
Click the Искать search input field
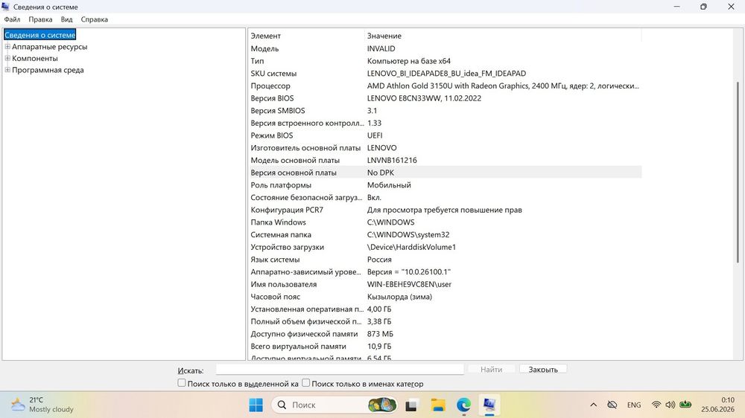tap(340, 369)
